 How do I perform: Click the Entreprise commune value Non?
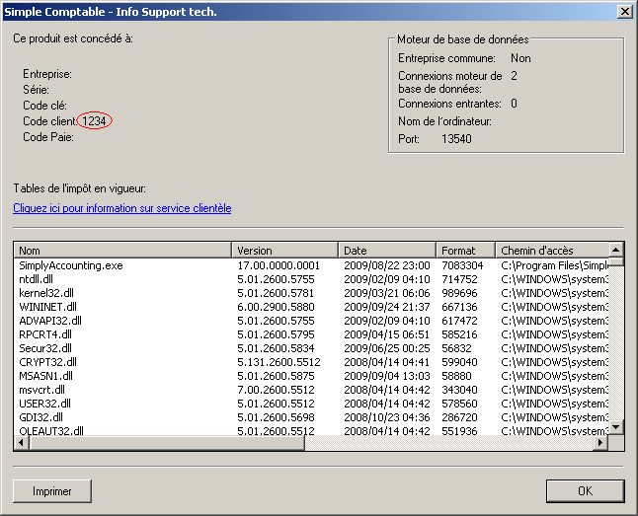pyautogui.click(x=520, y=58)
